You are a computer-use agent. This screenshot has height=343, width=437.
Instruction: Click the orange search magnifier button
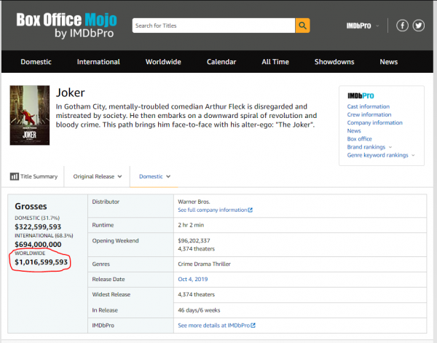(302, 25)
